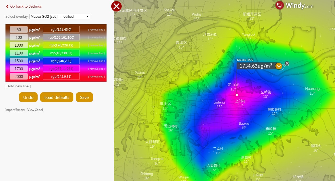Remove the 100 µg/m³ line
Image resolution: width=335 pixels, height=181 pixels.
click(96, 38)
